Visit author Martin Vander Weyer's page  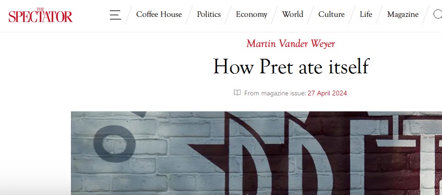[291, 44]
